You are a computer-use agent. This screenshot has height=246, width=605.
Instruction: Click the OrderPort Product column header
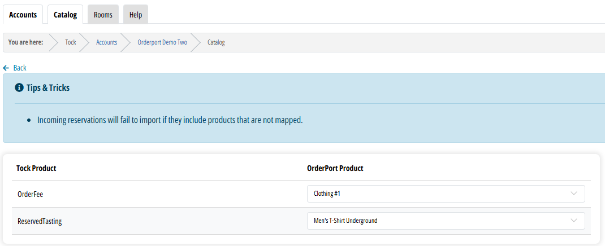click(x=335, y=168)
